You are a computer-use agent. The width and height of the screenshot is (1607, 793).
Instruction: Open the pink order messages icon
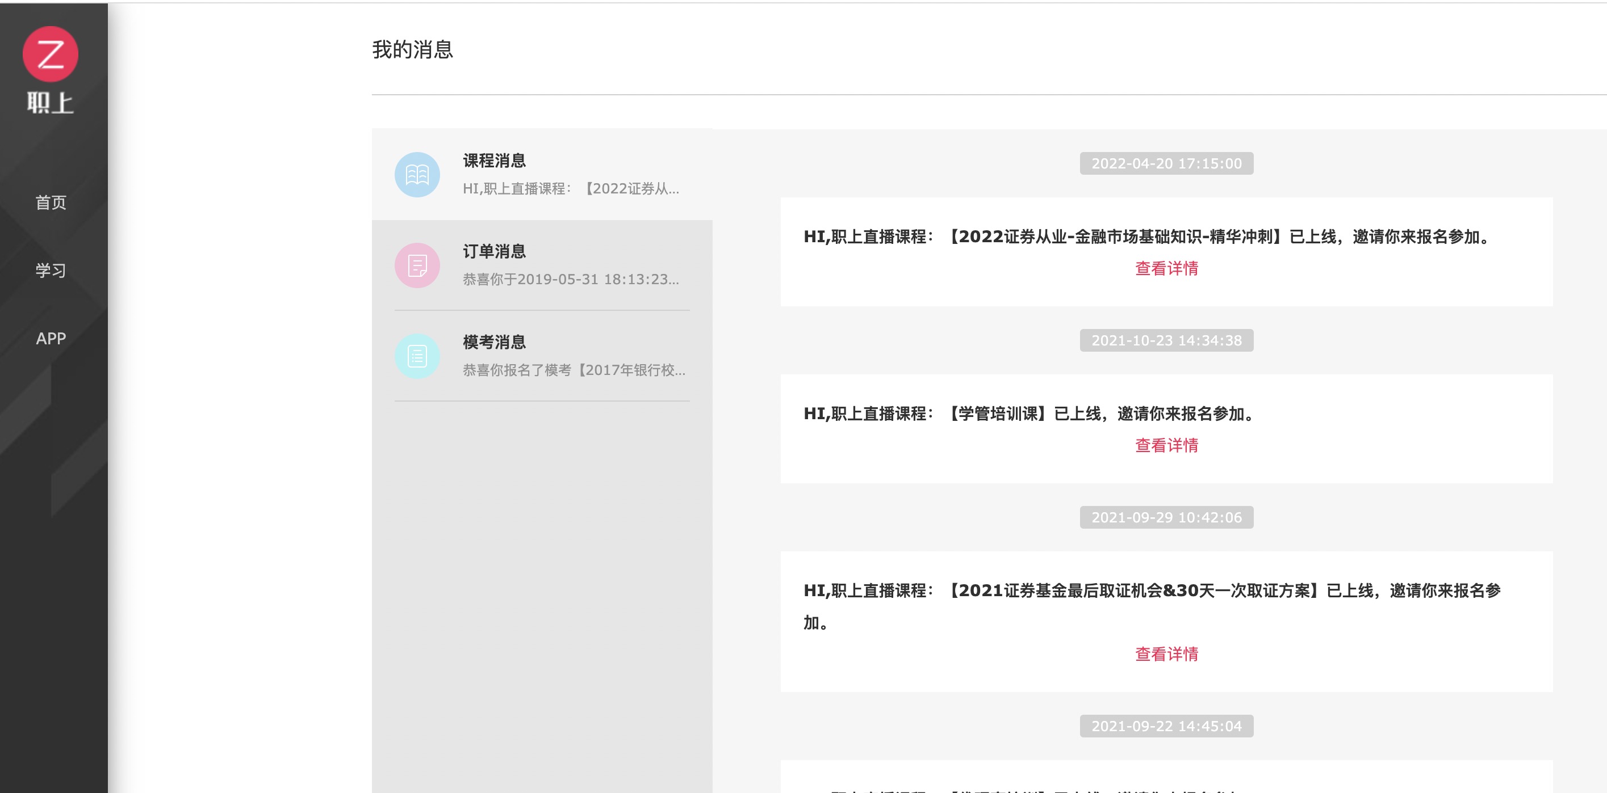pos(417,265)
